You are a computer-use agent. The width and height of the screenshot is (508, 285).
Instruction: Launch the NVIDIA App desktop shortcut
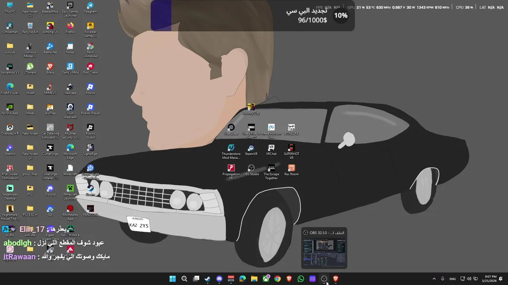10,109
